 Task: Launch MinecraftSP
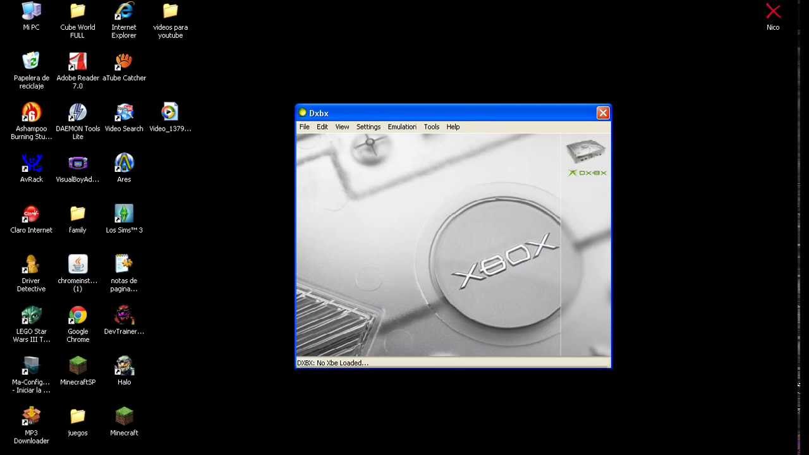(78, 371)
